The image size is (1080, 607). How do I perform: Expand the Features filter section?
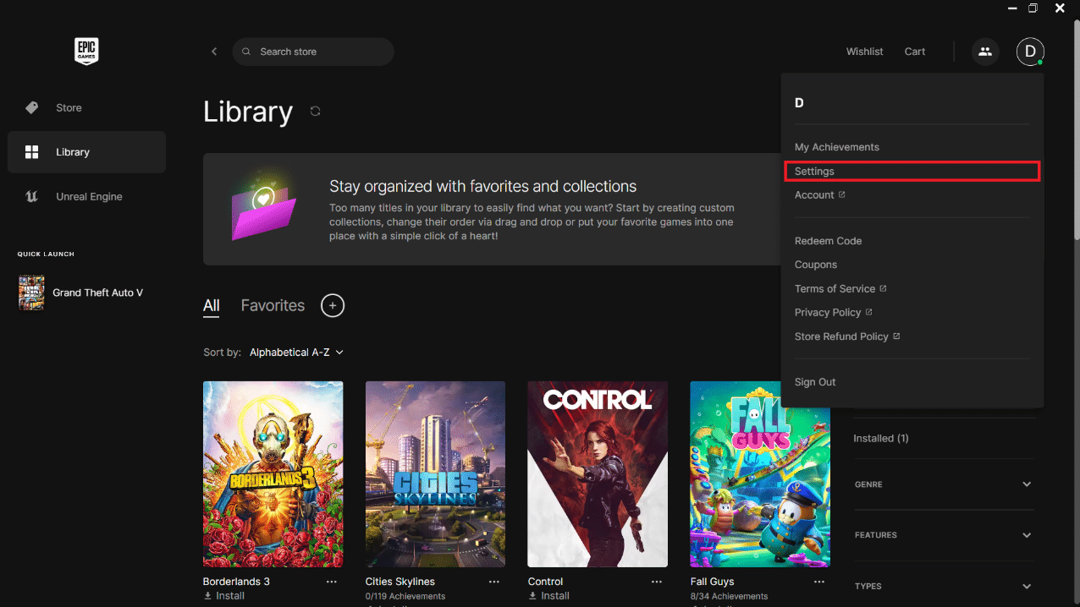[x=944, y=535]
